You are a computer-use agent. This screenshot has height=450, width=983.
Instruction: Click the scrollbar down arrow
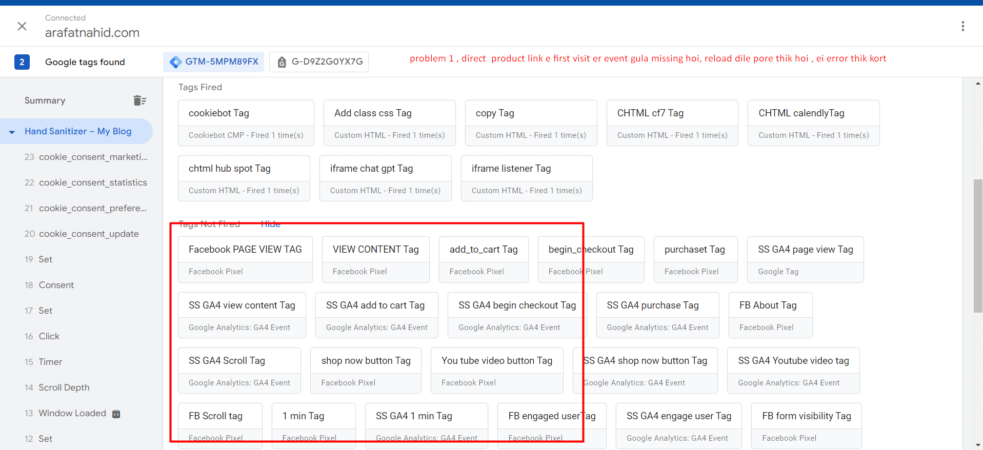(978, 445)
